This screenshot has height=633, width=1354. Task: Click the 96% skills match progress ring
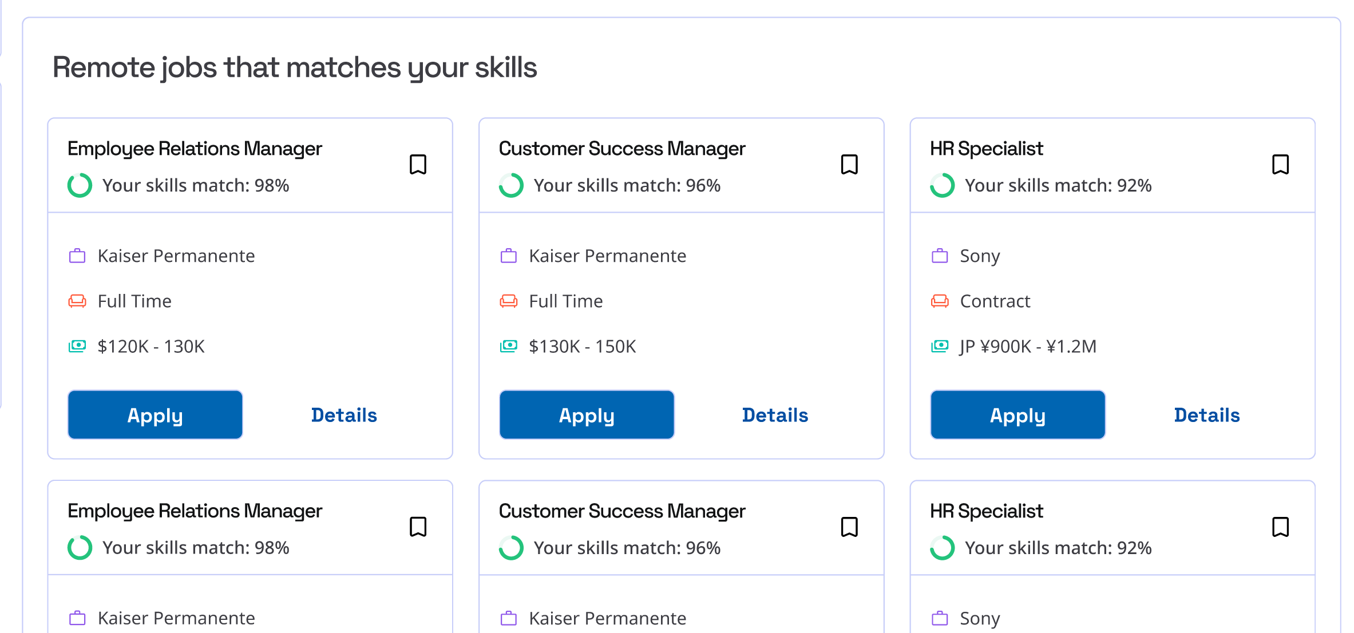point(511,185)
